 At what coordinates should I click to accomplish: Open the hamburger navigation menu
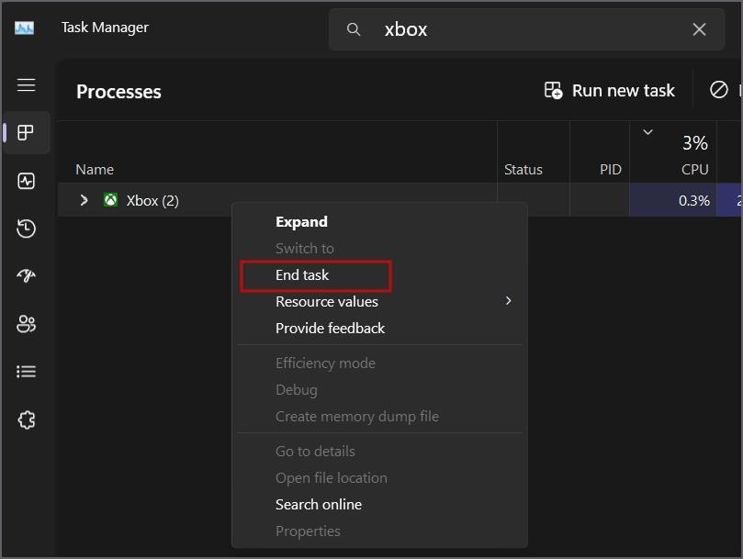pyautogui.click(x=26, y=84)
